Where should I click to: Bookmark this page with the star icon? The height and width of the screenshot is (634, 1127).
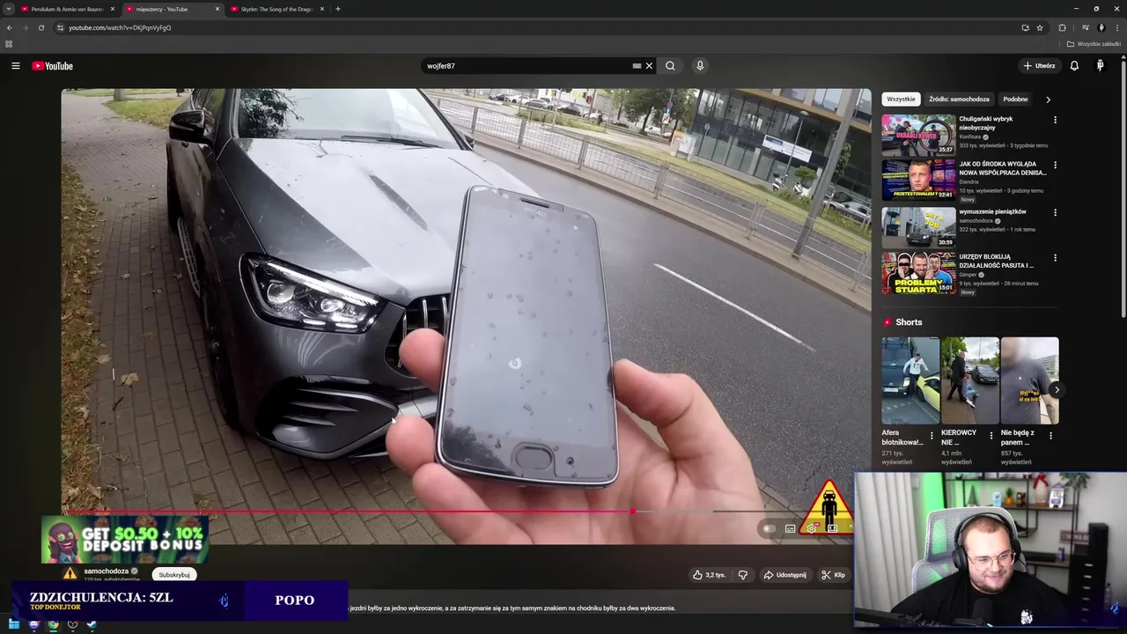tap(1040, 27)
